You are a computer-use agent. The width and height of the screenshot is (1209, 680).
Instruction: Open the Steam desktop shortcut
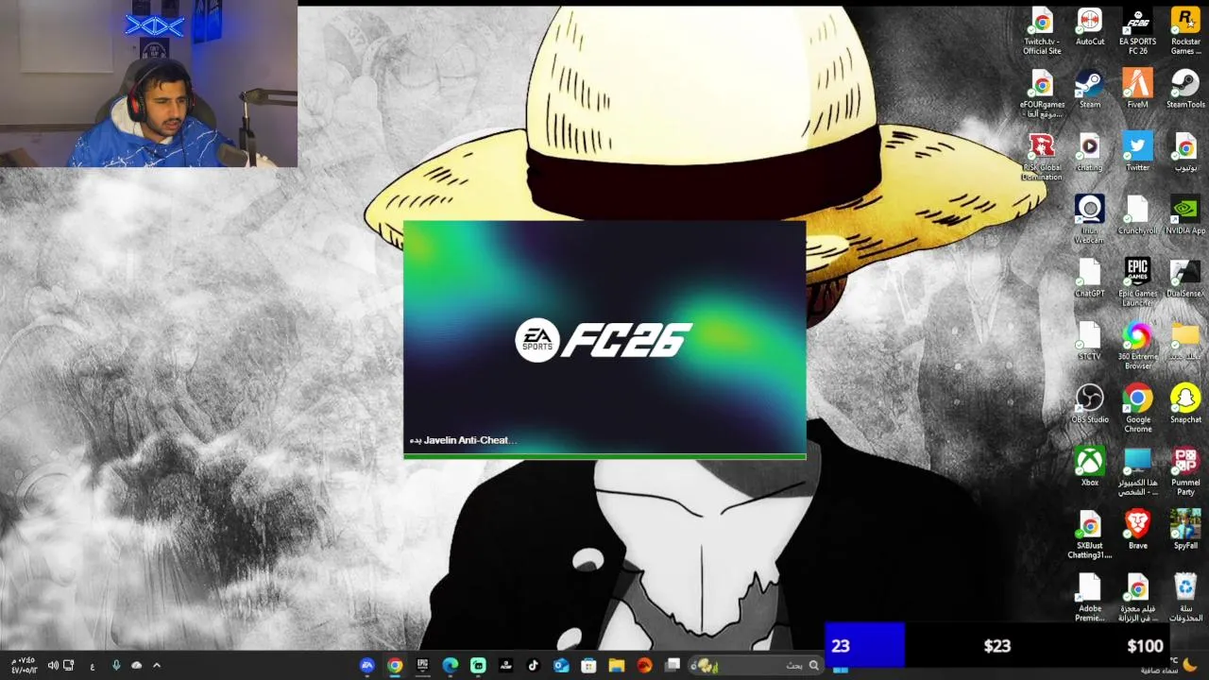pyautogui.click(x=1090, y=90)
